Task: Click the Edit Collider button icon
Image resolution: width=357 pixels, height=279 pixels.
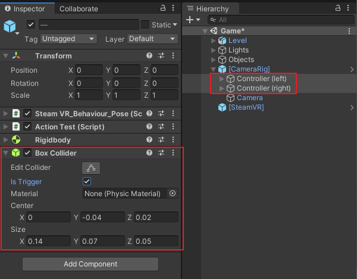Action: click(x=91, y=168)
